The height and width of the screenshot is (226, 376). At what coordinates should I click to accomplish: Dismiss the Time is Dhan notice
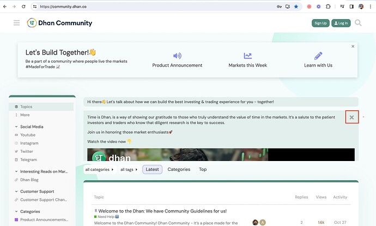click(x=352, y=117)
